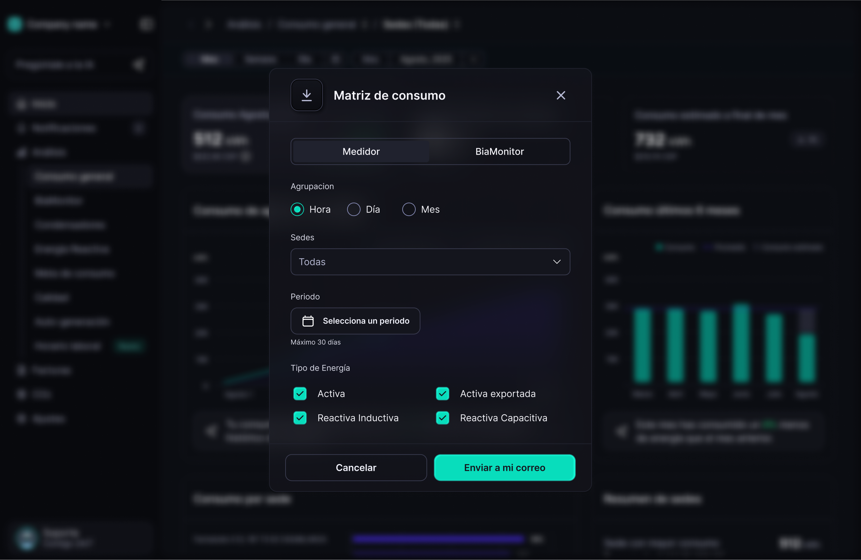The height and width of the screenshot is (560, 861).
Task: Click the Activa exportada label text
Action: [x=497, y=394]
